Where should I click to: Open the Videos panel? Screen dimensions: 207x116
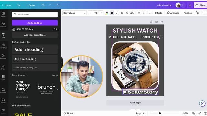(3, 111)
